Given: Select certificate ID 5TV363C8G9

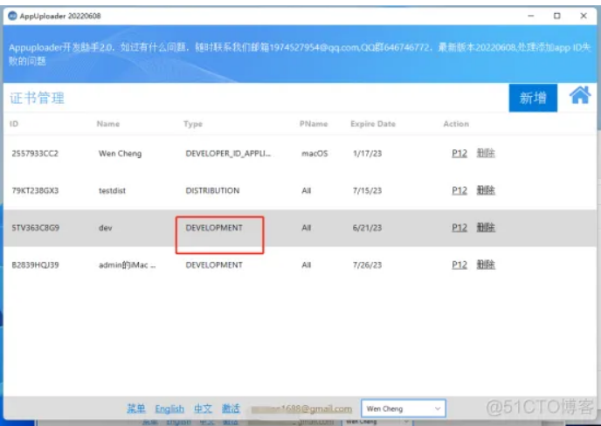Looking at the screenshot, I should click(35, 228).
